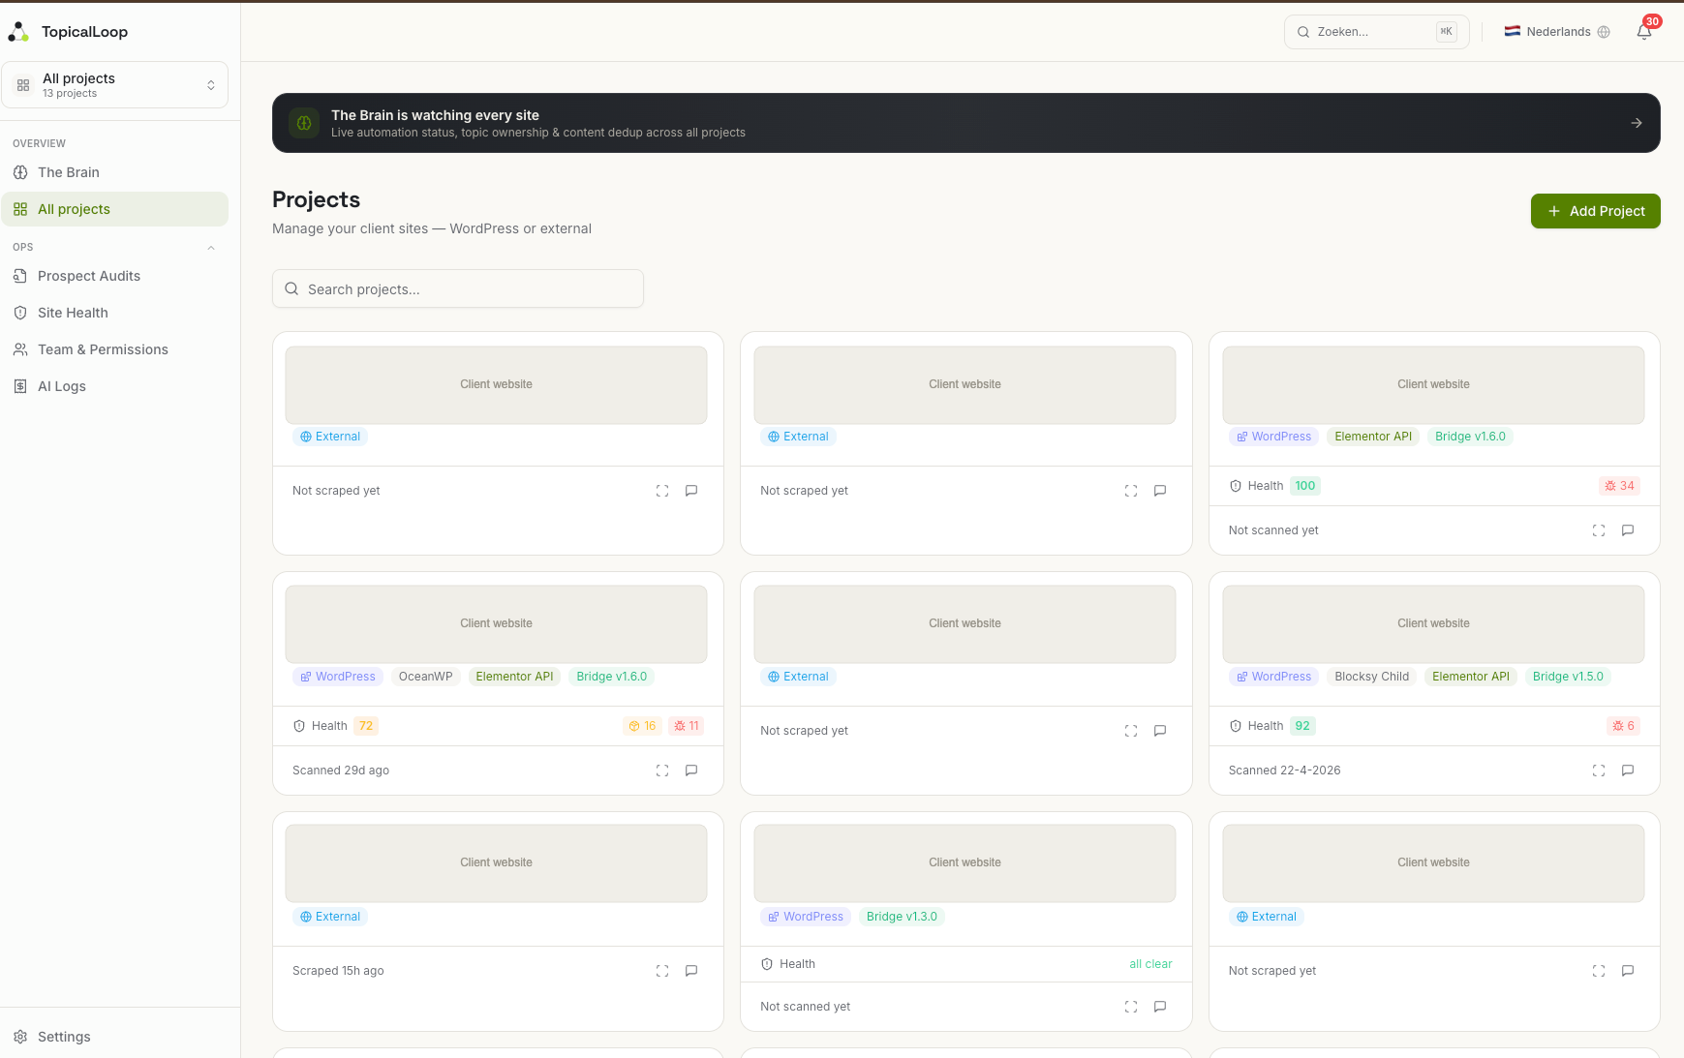The height and width of the screenshot is (1058, 1684).
Task: Open comments on the Bridge v1.3.0 card
Action: click(1160, 1007)
